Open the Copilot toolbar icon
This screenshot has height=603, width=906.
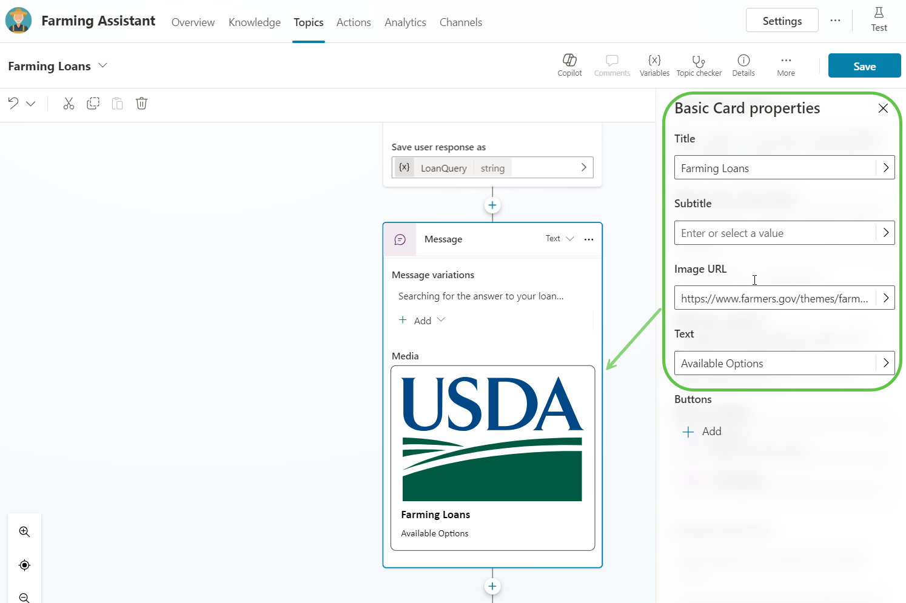[569, 65]
